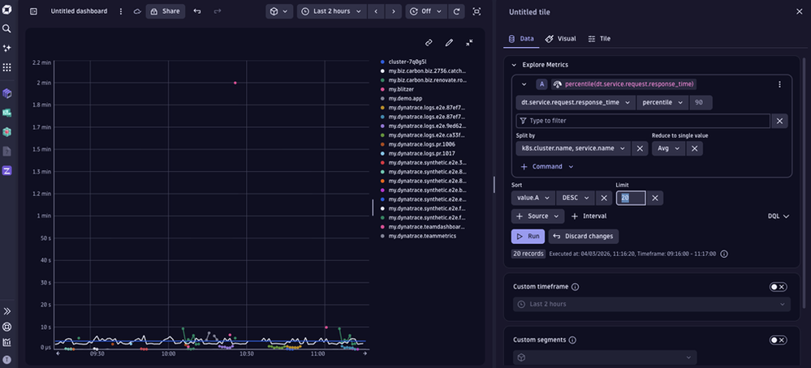
Task: Open the dt.service.request.response_time metric dropdown
Action: click(x=576, y=103)
